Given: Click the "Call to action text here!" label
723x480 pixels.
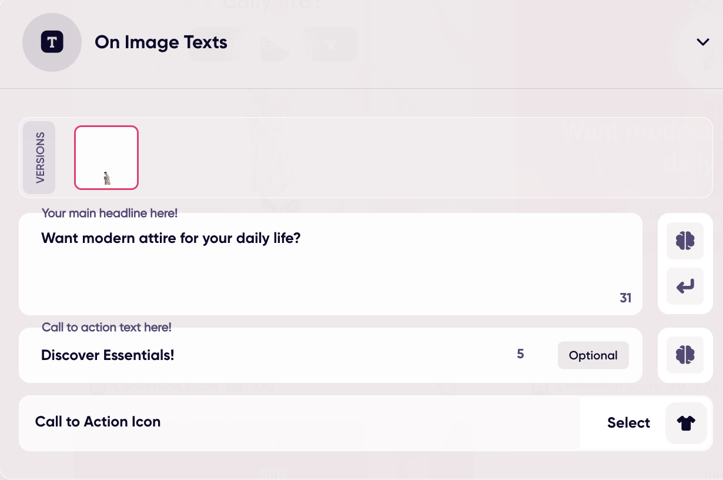Looking at the screenshot, I should tap(106, 327).
